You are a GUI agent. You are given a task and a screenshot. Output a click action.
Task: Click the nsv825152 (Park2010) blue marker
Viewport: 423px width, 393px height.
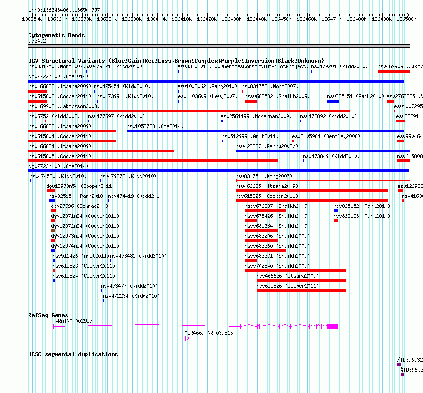(x=336, y=211)
